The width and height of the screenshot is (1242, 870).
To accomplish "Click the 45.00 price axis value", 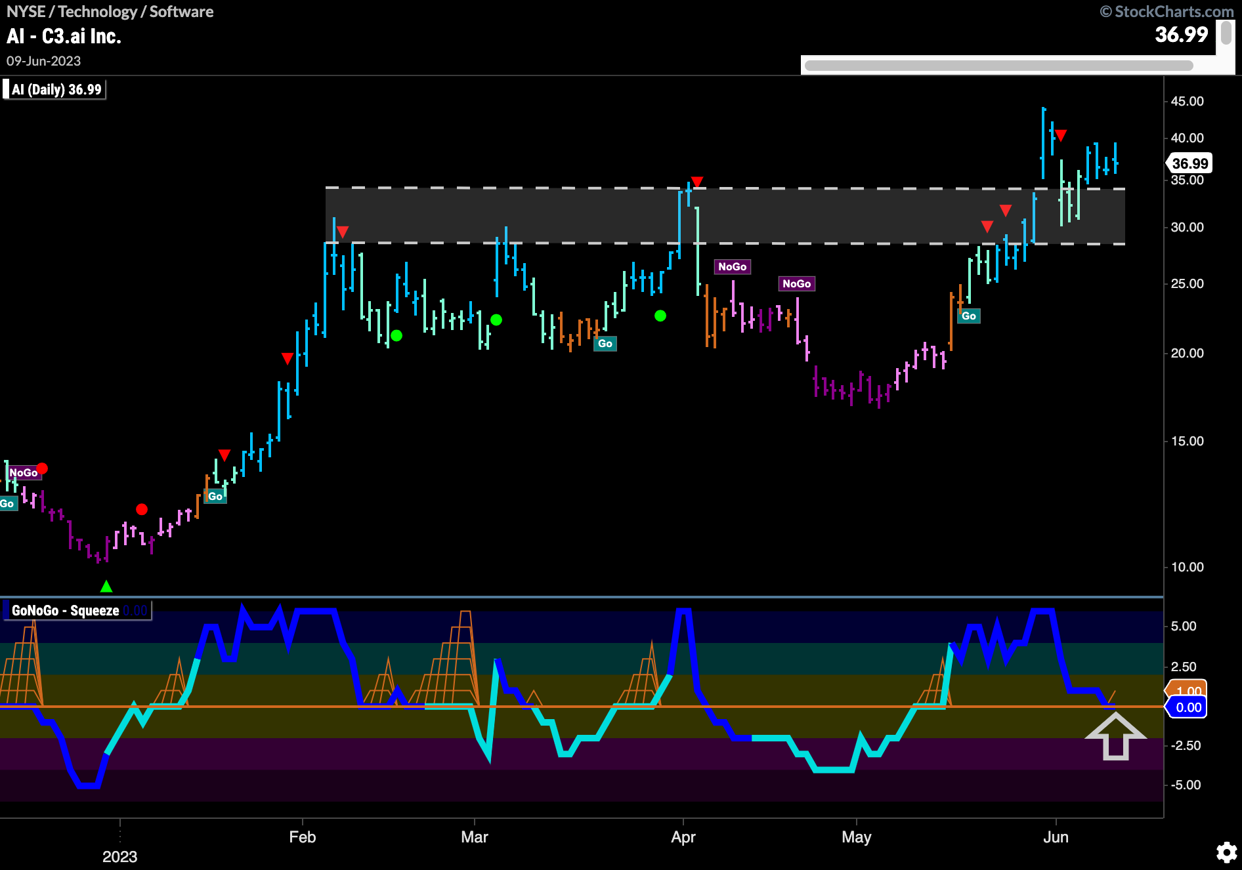I will point(1188,101).
